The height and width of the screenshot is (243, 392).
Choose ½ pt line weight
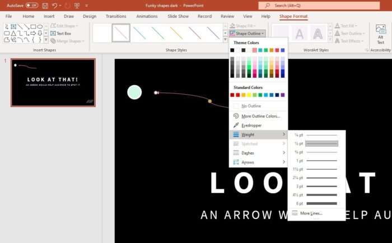click(316, 143)
